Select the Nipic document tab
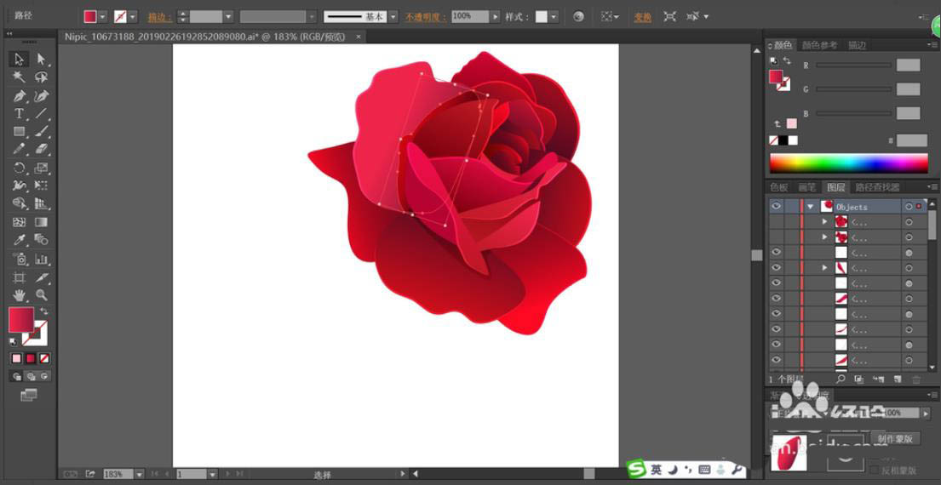The width and height of the screenshot is (941, 485). point(205,37)
